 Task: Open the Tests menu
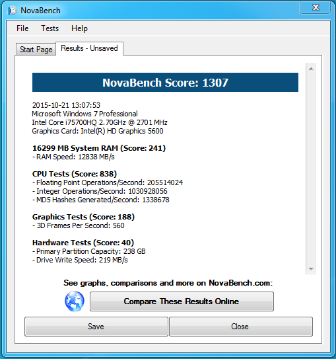click(50, 28)
